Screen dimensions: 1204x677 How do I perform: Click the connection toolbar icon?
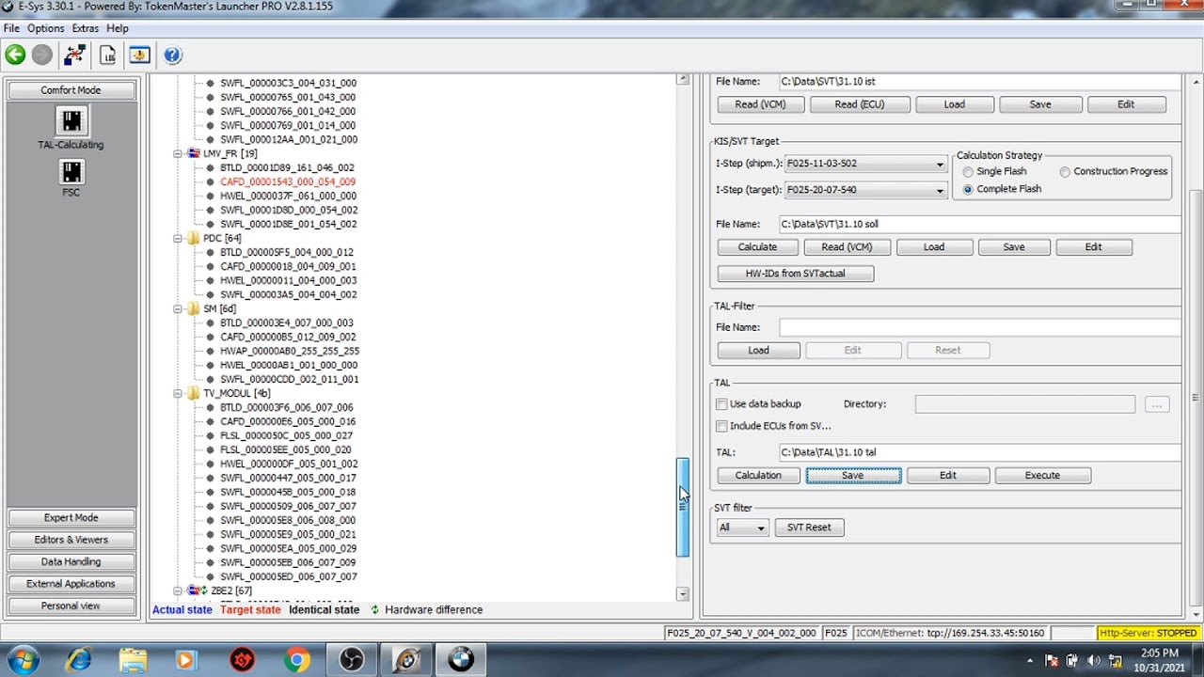click(x=74, y=55)
